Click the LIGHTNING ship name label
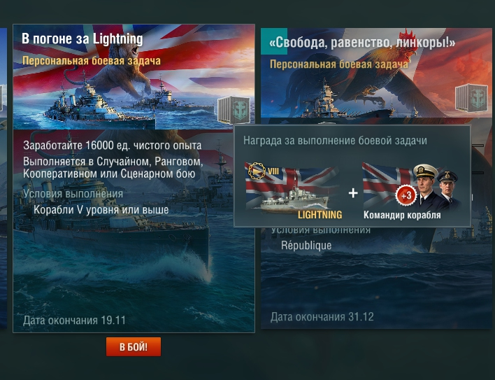Viewport: 495px width, 380px height. point(320,215)
